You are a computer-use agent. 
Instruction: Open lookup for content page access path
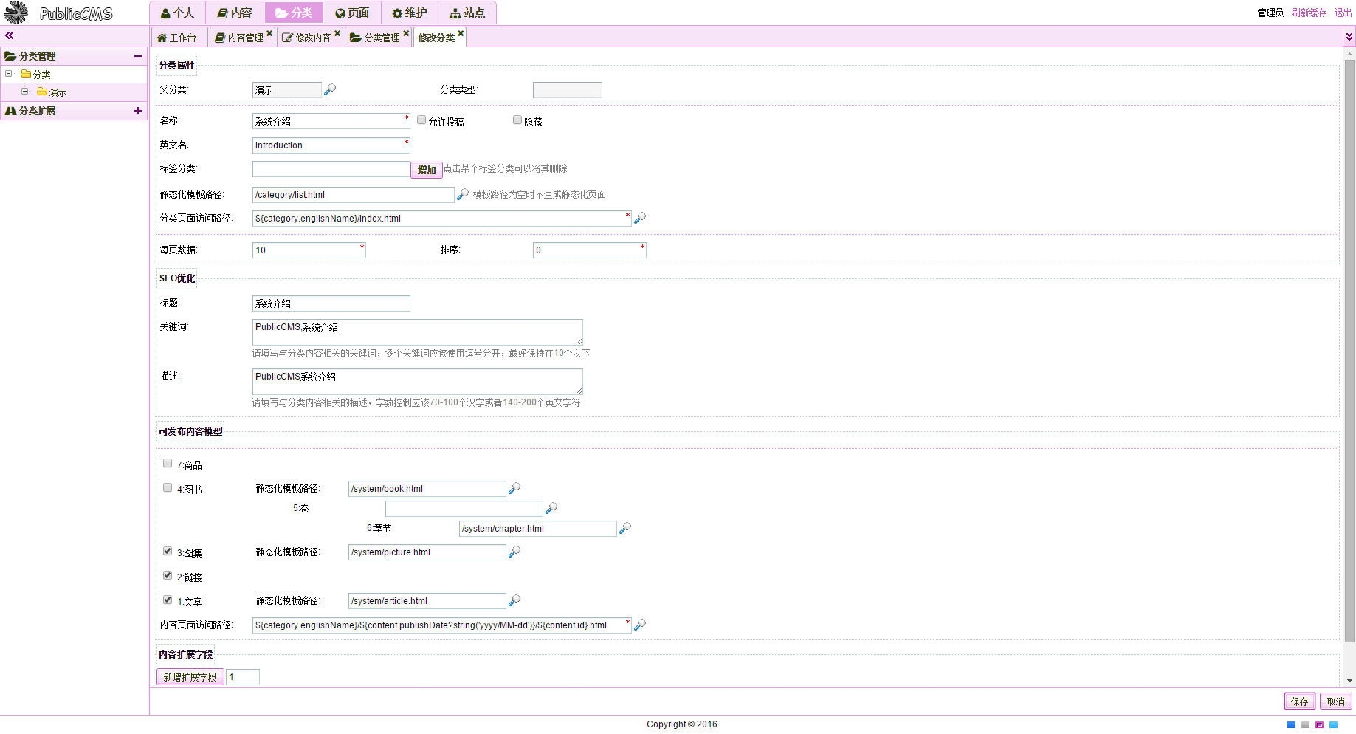(x=640, y=625)
